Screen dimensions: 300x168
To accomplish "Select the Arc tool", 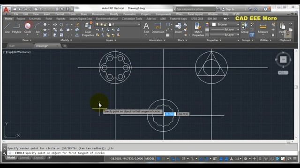I will click(37, 28).
